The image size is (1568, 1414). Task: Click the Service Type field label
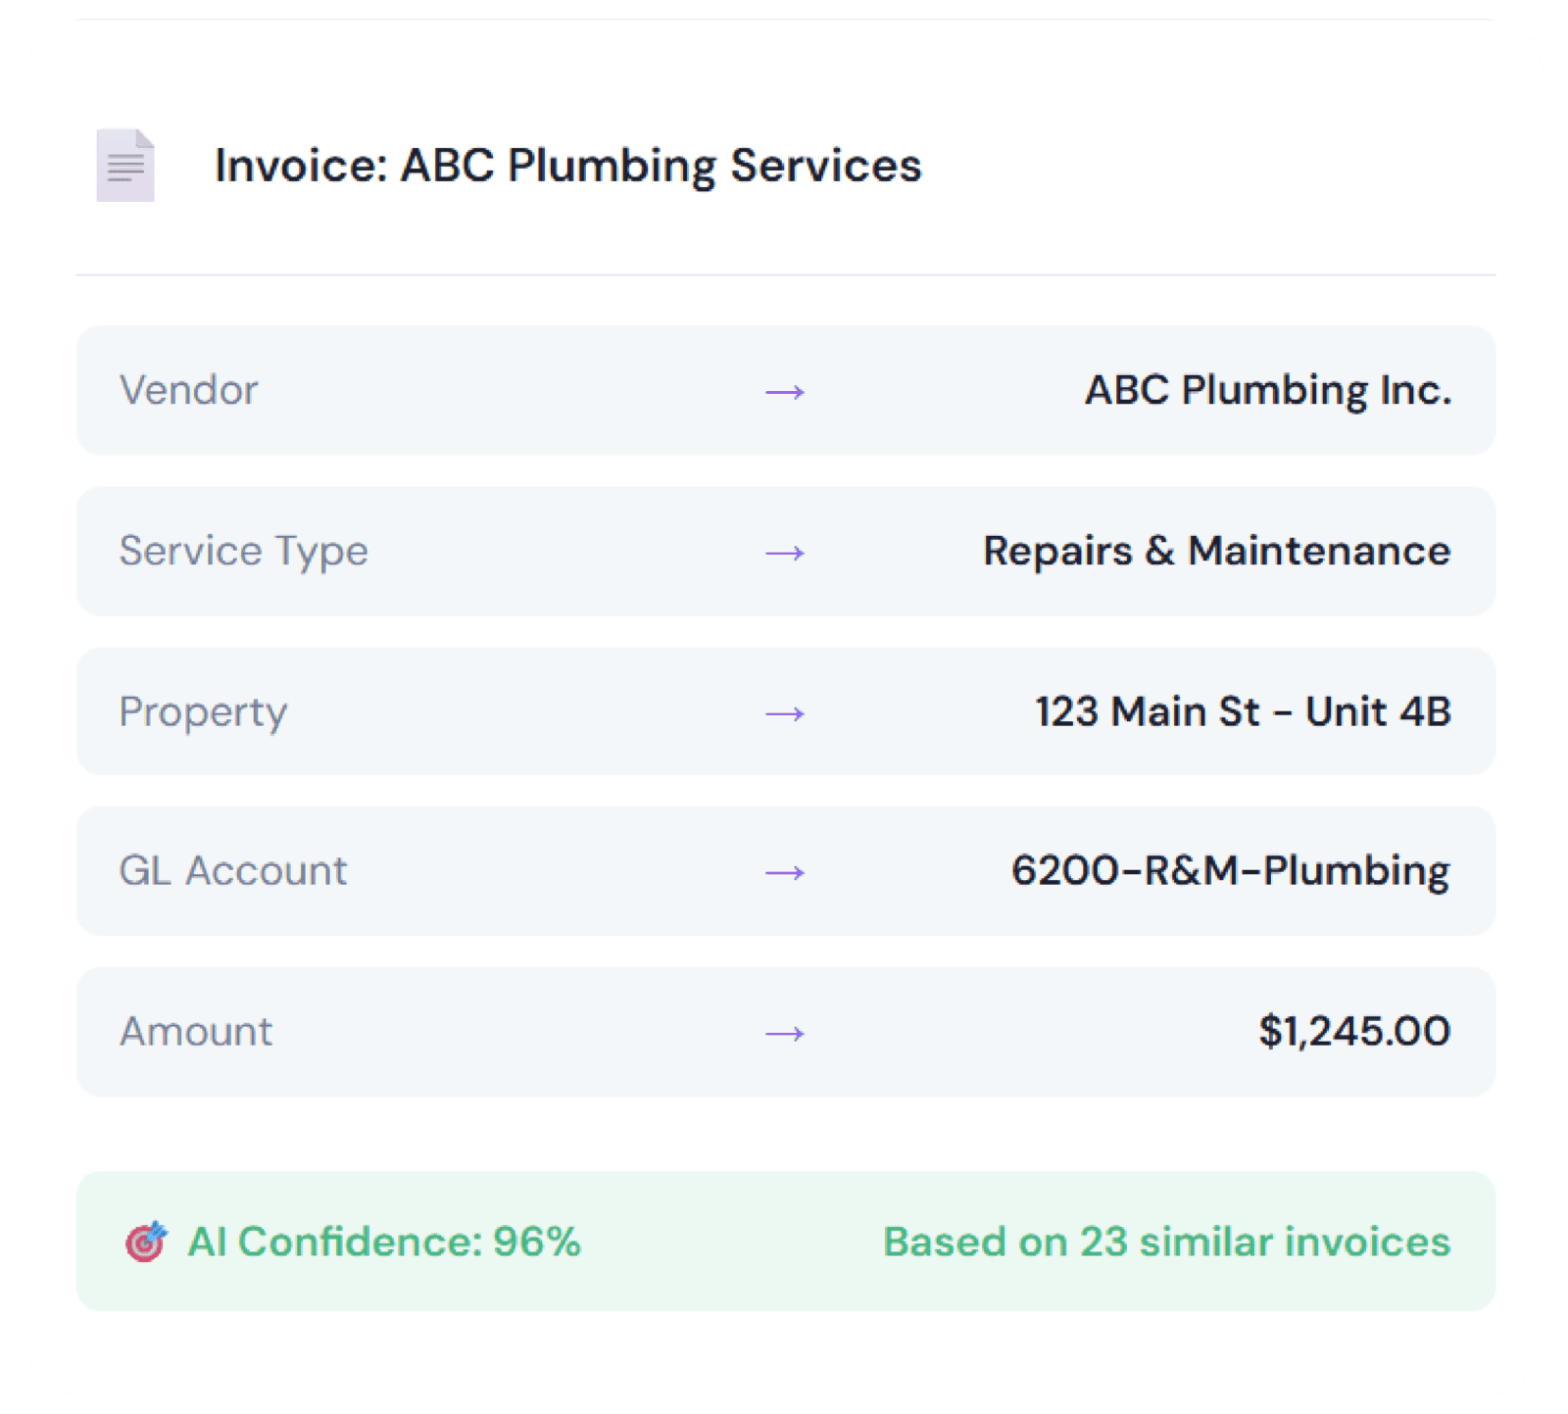[244, 551]
